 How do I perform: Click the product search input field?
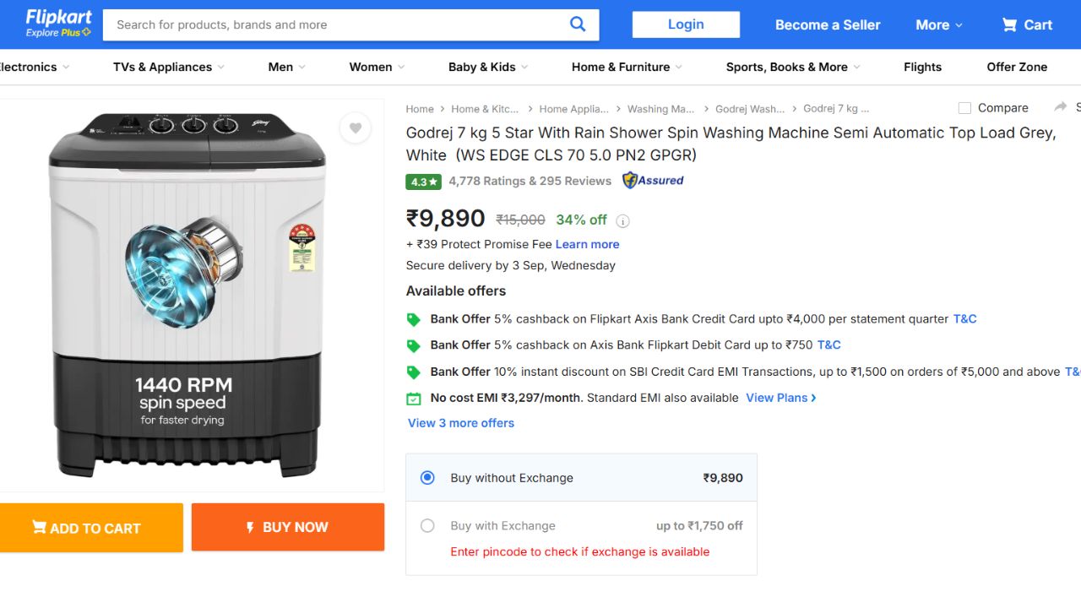pyautogui.click(x=338, y=24)
